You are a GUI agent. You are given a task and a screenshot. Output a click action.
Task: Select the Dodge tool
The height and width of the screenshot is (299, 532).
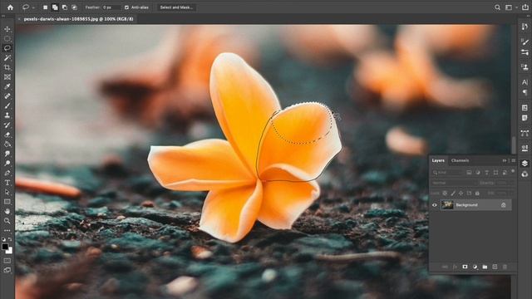tap(7, 164)
